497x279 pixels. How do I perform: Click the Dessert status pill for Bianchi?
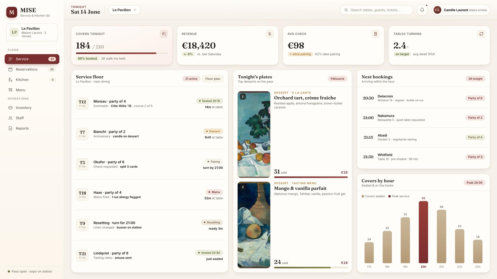(x=213, y=131)
